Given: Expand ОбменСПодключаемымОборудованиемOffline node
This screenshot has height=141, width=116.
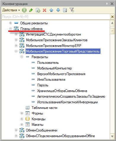Looking at the screenshot, I should (16, 136).
